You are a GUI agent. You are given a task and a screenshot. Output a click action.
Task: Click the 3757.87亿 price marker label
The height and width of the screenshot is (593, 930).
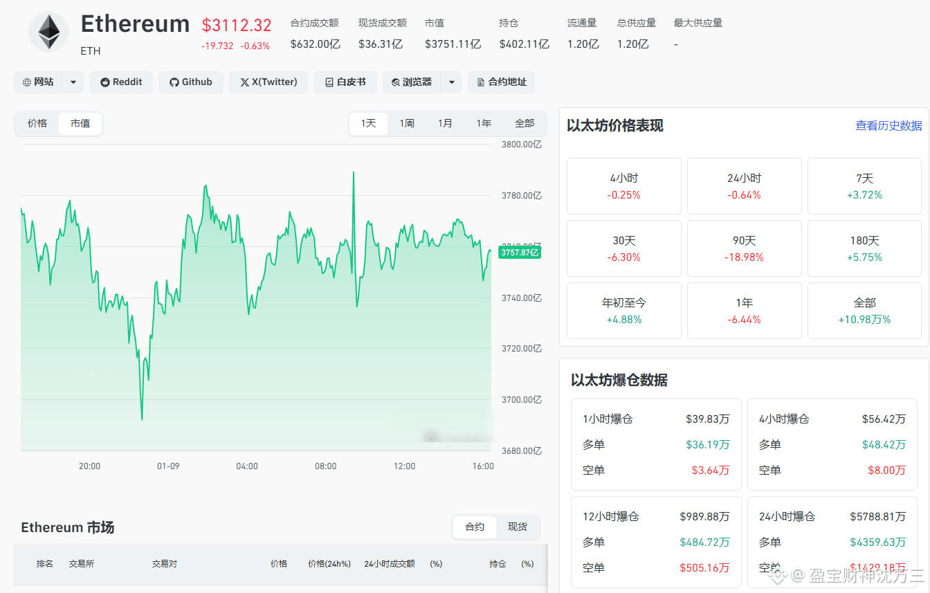point(520,252)
